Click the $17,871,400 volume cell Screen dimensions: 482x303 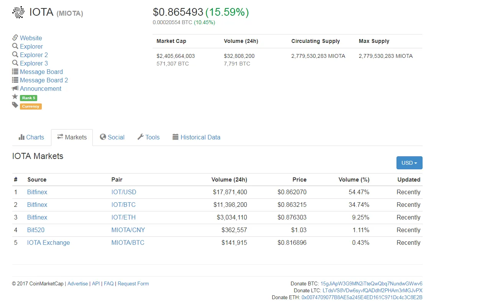[230, 192]
